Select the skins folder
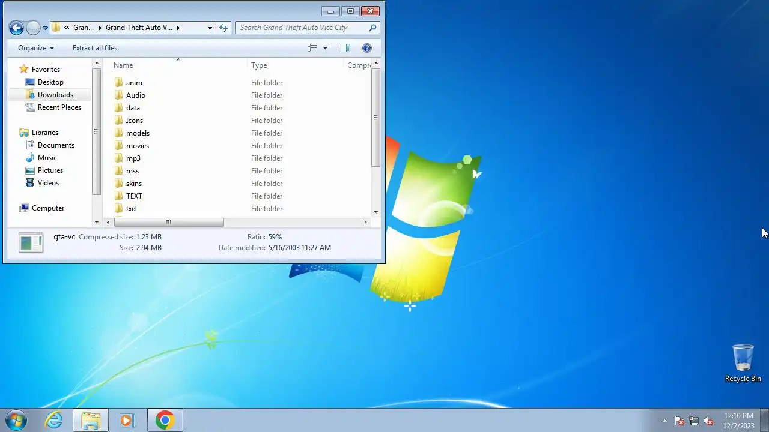This screenshot has height=432, width=769. pos(134,184)
